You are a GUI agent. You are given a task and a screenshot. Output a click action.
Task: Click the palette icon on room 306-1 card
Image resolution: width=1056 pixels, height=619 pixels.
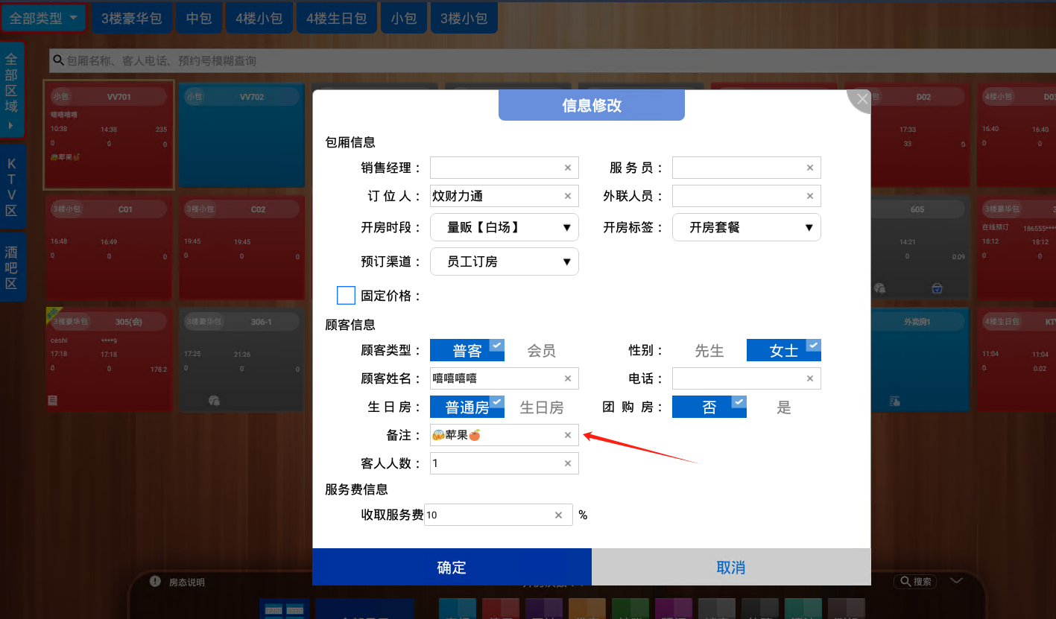click(x=214, y=401)
